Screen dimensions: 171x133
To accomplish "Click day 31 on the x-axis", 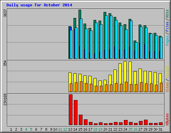I will pyautogui.click(x=160, y=129).
